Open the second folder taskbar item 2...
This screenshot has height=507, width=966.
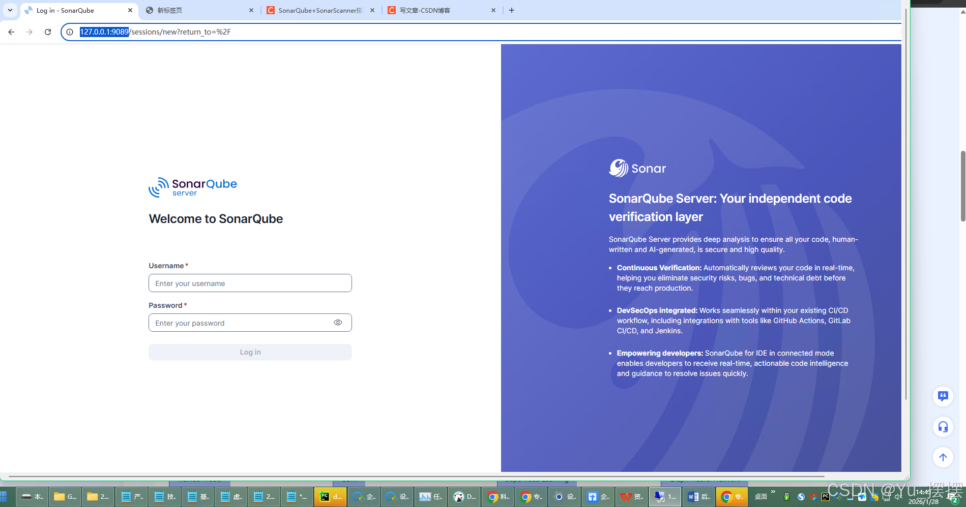(x=98, y=496)
